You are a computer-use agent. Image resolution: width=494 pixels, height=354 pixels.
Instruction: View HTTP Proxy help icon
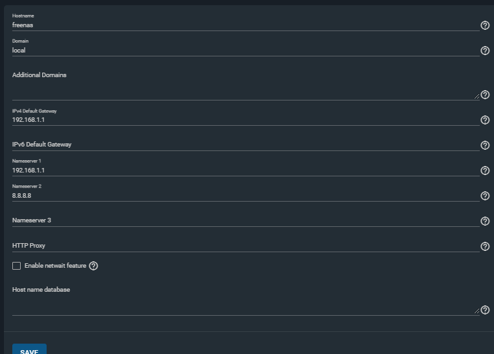click(x=485, y=246)
